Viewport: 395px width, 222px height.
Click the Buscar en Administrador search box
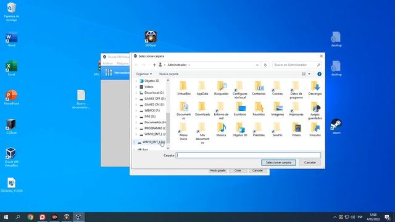pos(297,65)
